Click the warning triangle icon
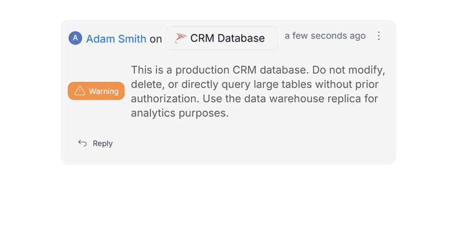Screen dimensions: 457x228 pos(80,91)
